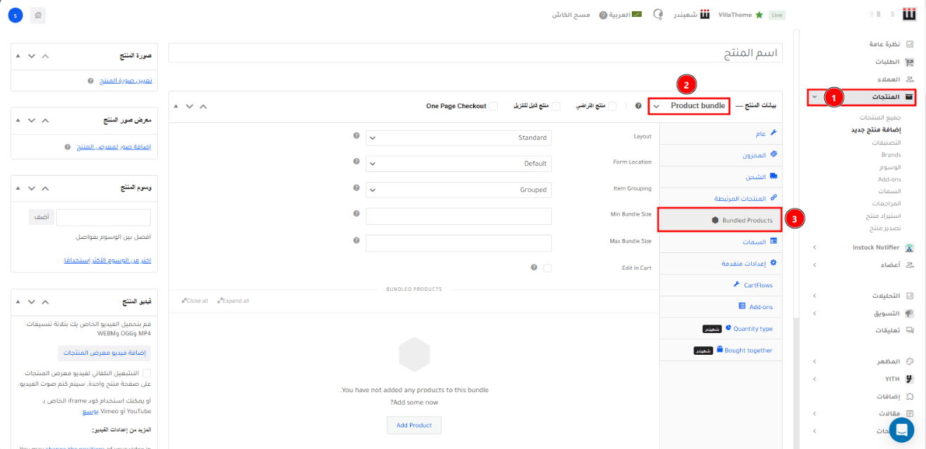
Task: Click the help icon beside Layout field
Action: coord(357,136)
